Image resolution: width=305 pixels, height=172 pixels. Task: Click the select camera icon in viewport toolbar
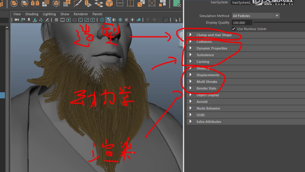[16, 20]
